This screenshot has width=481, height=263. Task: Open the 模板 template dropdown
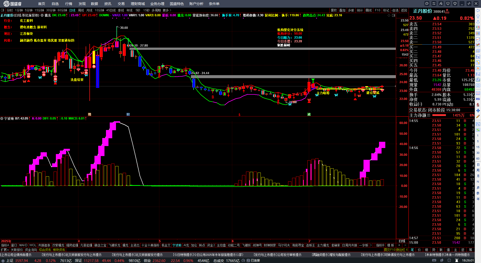pos(391,245)
